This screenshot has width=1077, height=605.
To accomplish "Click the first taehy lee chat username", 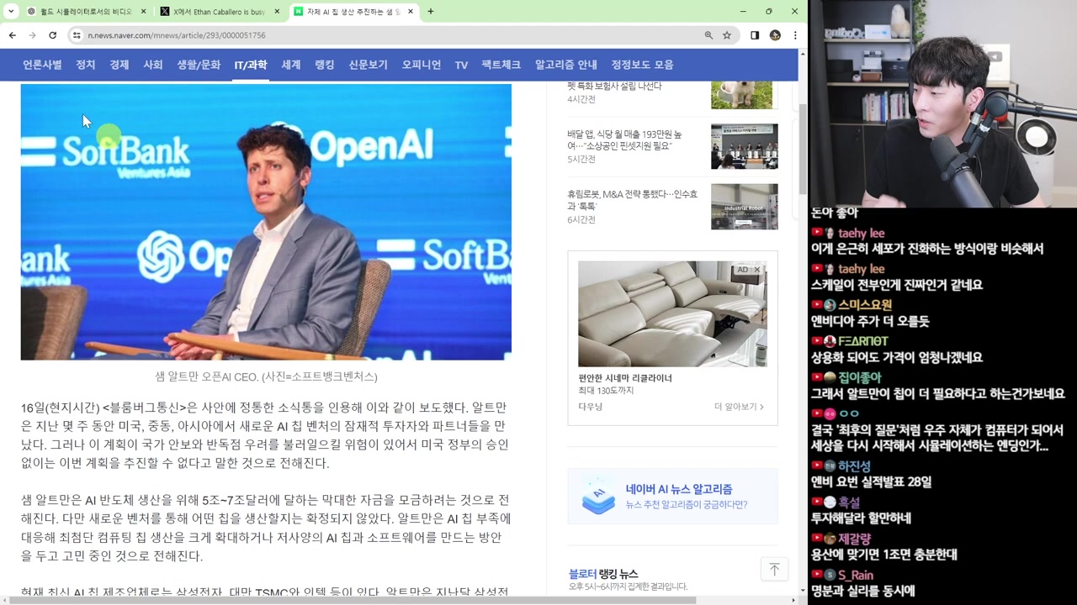I will point(861,234).
